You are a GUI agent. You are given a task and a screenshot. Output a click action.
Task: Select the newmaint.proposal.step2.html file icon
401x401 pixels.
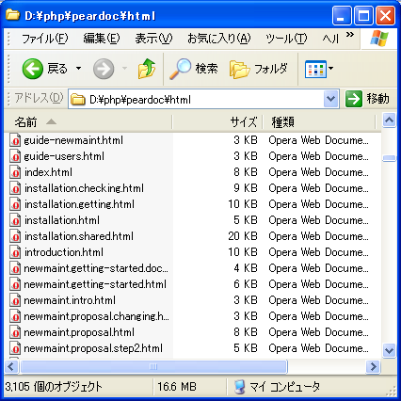[15, 348]
